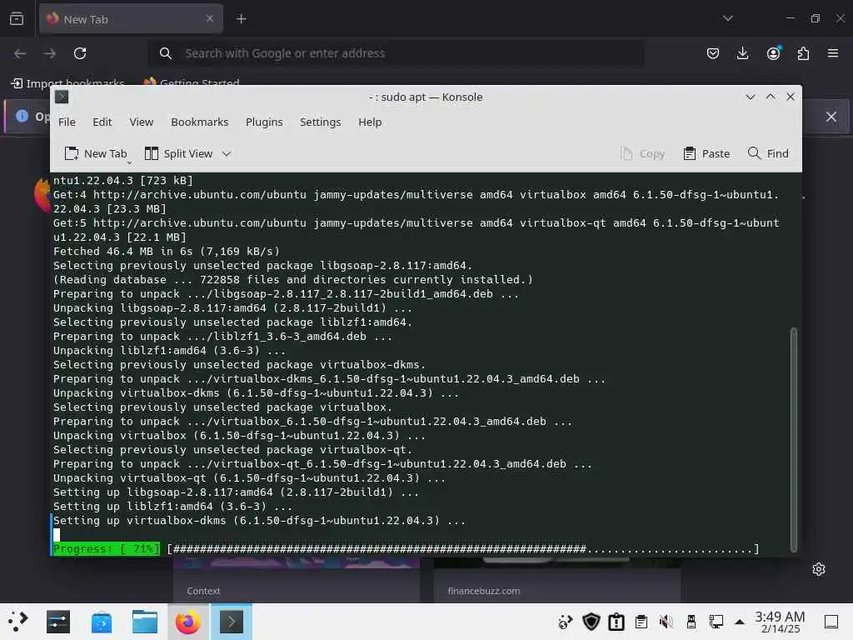Reload page in Firefox
Viewport: 853px width, 640px height.
(x=80, y=53)
